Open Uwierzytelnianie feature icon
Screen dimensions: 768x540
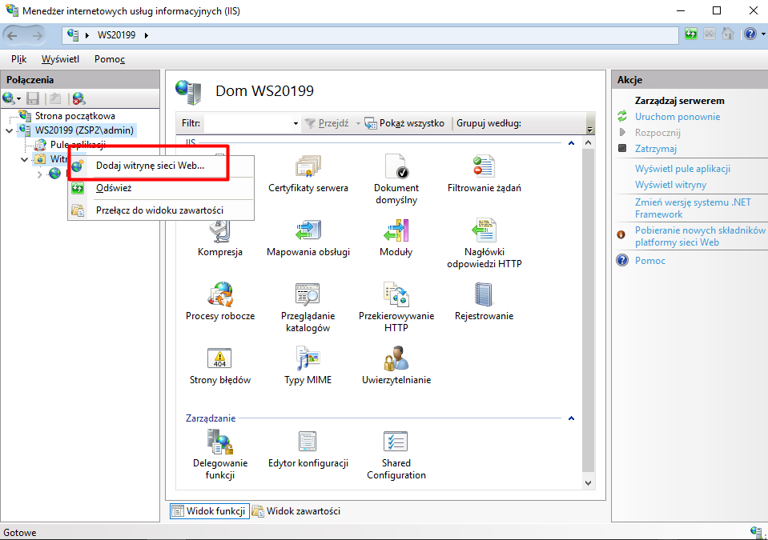click(396, 359)
